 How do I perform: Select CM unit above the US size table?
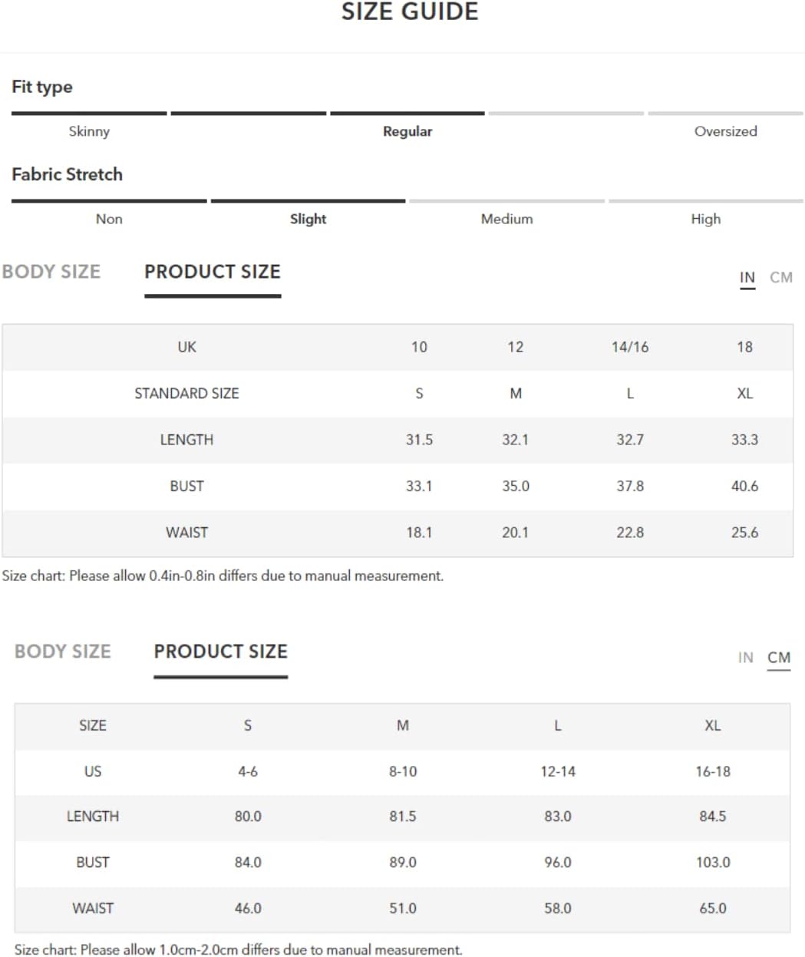(x=778, y=658)
